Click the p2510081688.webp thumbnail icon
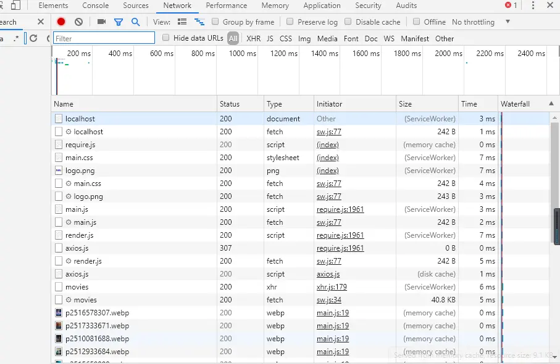Image resolution: width=560 pixels, height=364 pixels. coord(59,338)
